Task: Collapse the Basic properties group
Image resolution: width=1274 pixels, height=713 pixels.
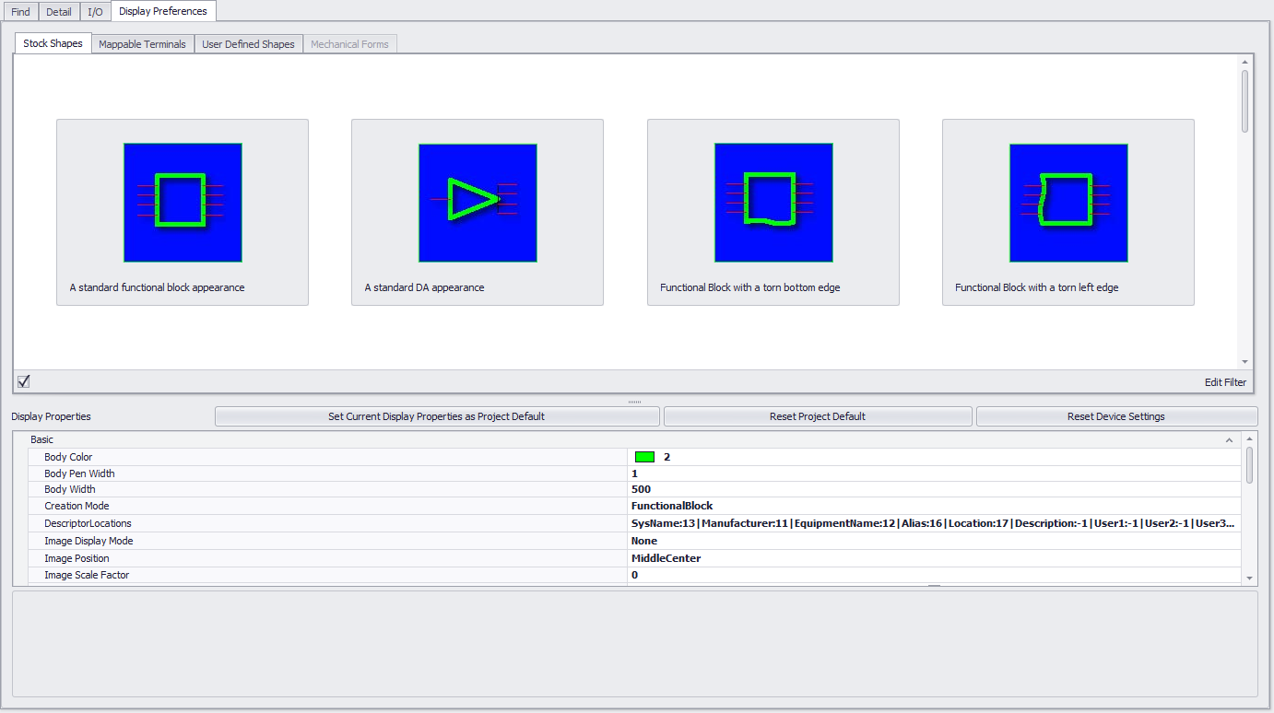Action: point(1229,440)
